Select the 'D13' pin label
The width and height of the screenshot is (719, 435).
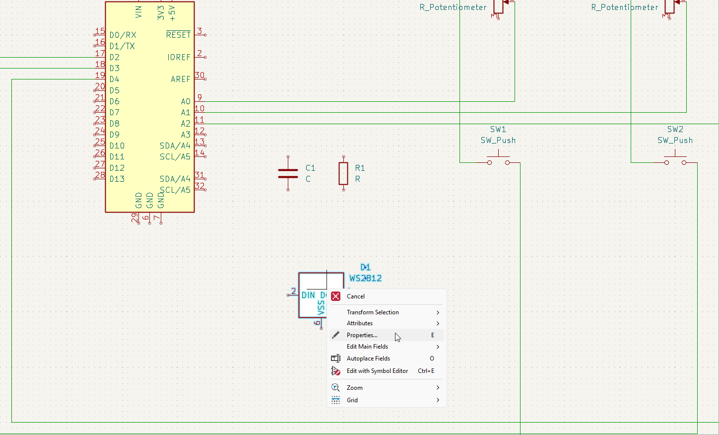pos(117,179)
